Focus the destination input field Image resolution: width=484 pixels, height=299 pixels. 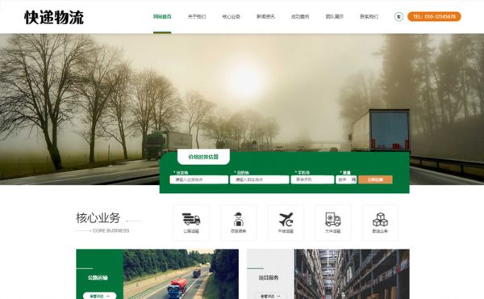coord(259,179)
